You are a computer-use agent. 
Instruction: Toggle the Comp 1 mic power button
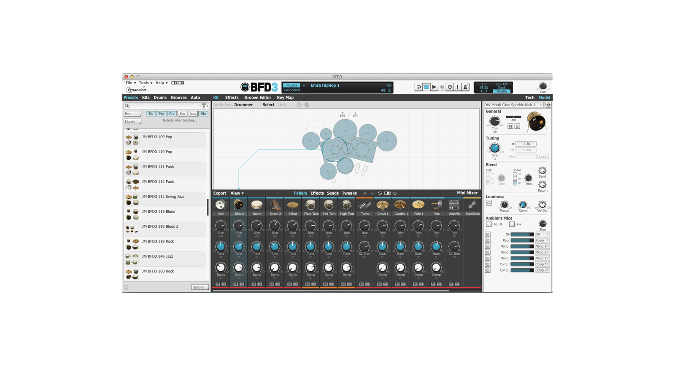click(x=488, y=264)
